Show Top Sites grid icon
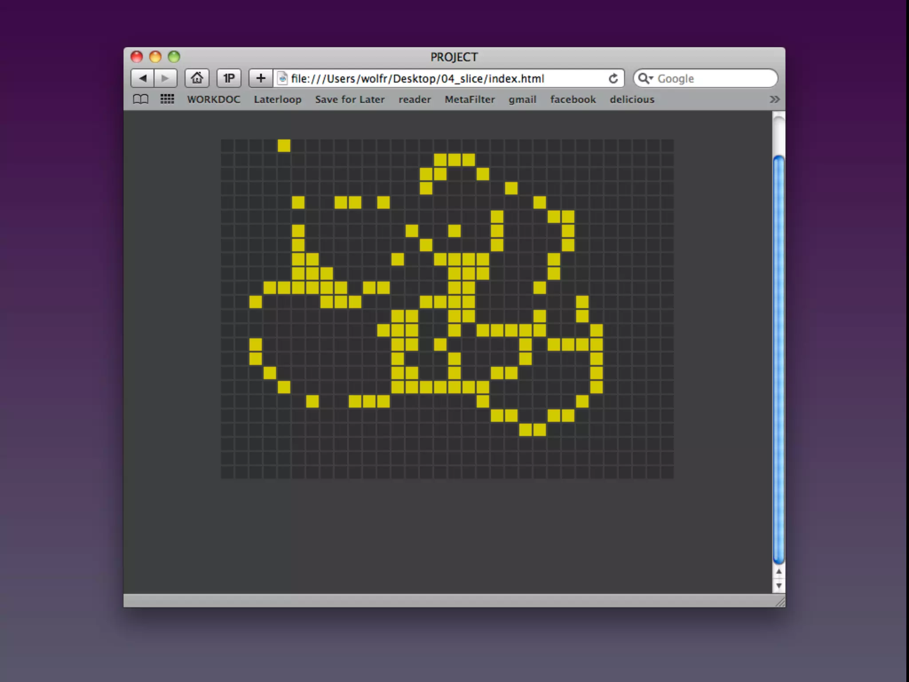Viewport: 909px width, 682px height. [167, 99]
